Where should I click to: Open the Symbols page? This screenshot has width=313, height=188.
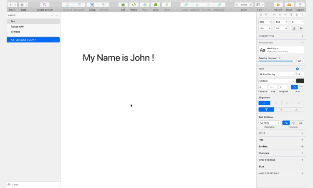15,32
